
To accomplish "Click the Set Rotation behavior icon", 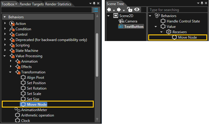I will (23, 88).
